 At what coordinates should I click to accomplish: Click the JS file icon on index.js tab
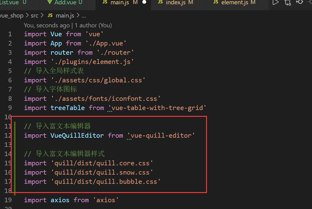tap(160, 2)
